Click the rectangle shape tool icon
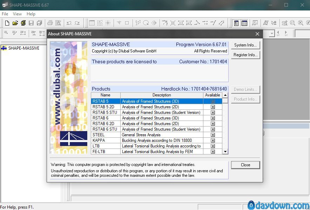The width and height of the screenshot is (310, 210). point(127,23)
